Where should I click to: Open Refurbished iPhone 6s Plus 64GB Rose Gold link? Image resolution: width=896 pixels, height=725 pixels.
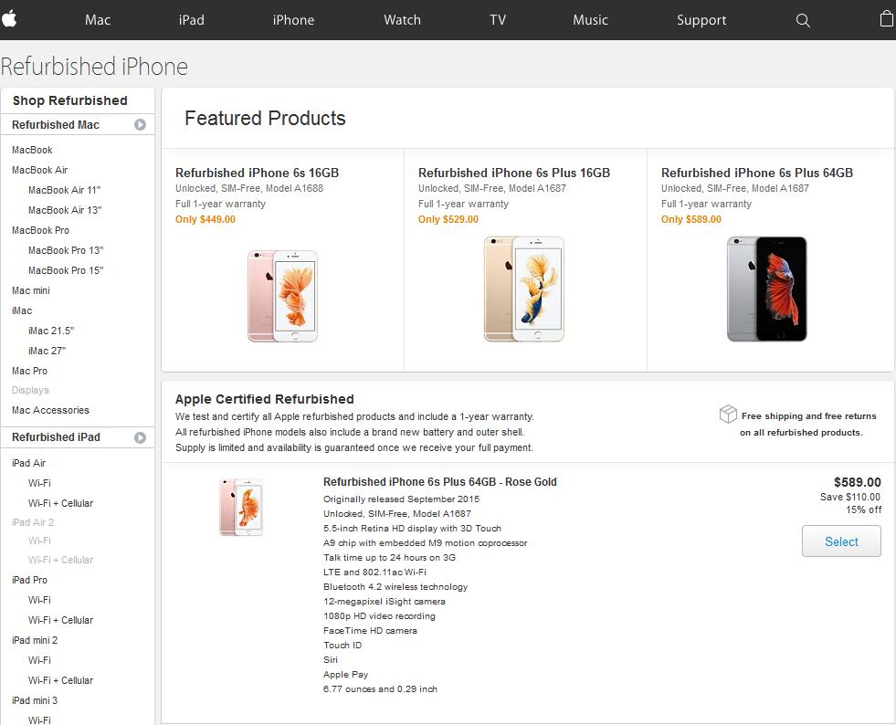click(440, 481)
